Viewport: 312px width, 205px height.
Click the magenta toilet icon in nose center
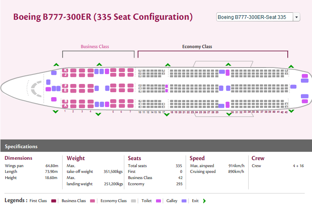tap(48, 89)
